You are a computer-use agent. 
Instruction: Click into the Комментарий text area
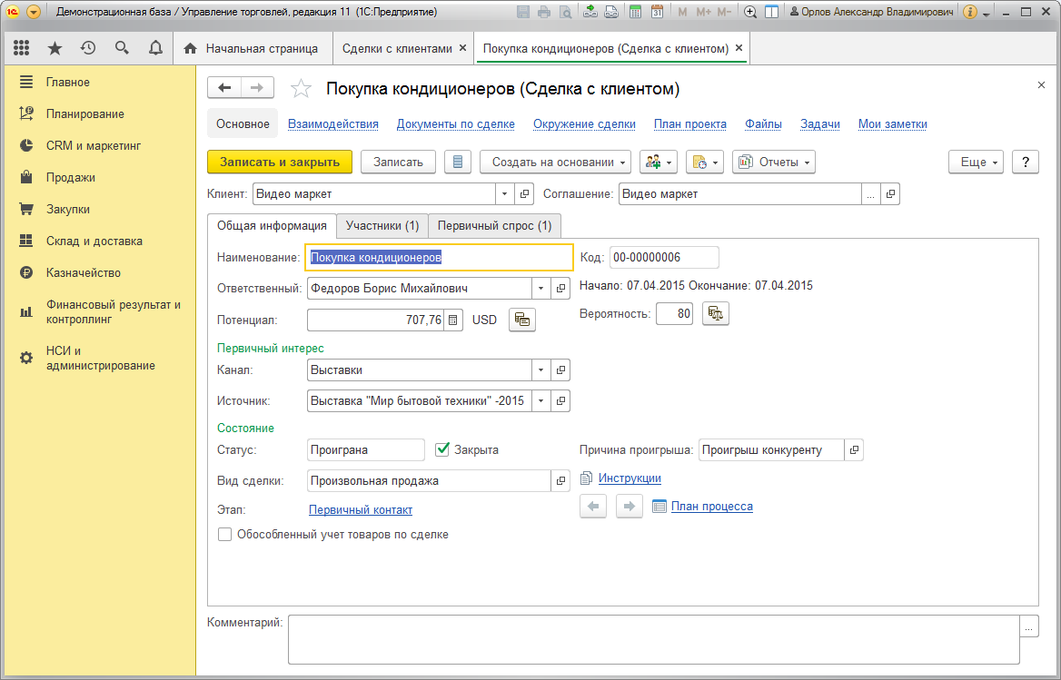coord(654,639)
